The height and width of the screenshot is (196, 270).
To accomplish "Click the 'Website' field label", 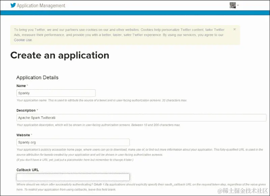I will pyautogui.click(x=23, y=135).
